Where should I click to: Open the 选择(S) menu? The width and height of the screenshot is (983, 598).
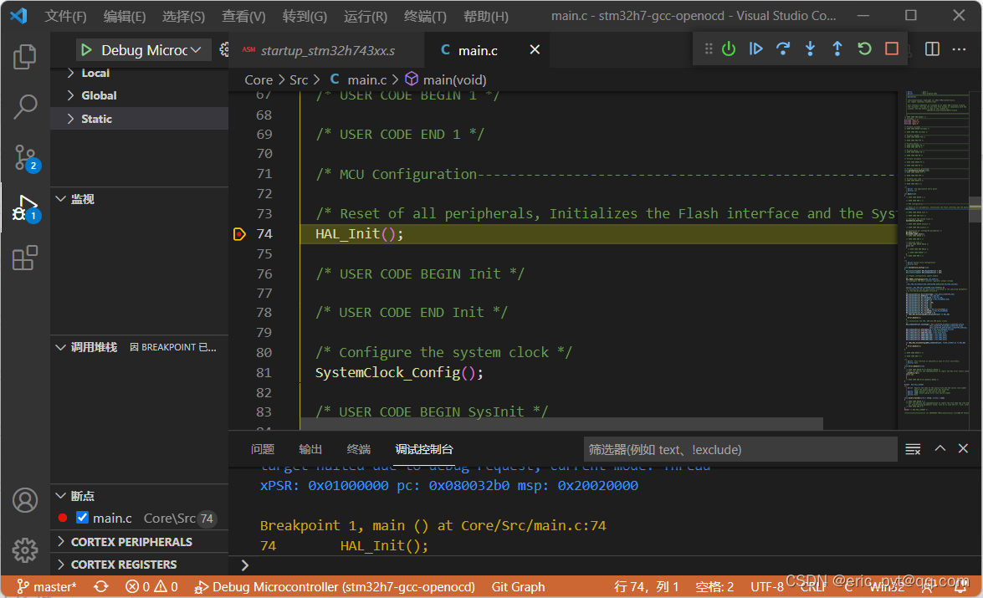click(183, 16)
